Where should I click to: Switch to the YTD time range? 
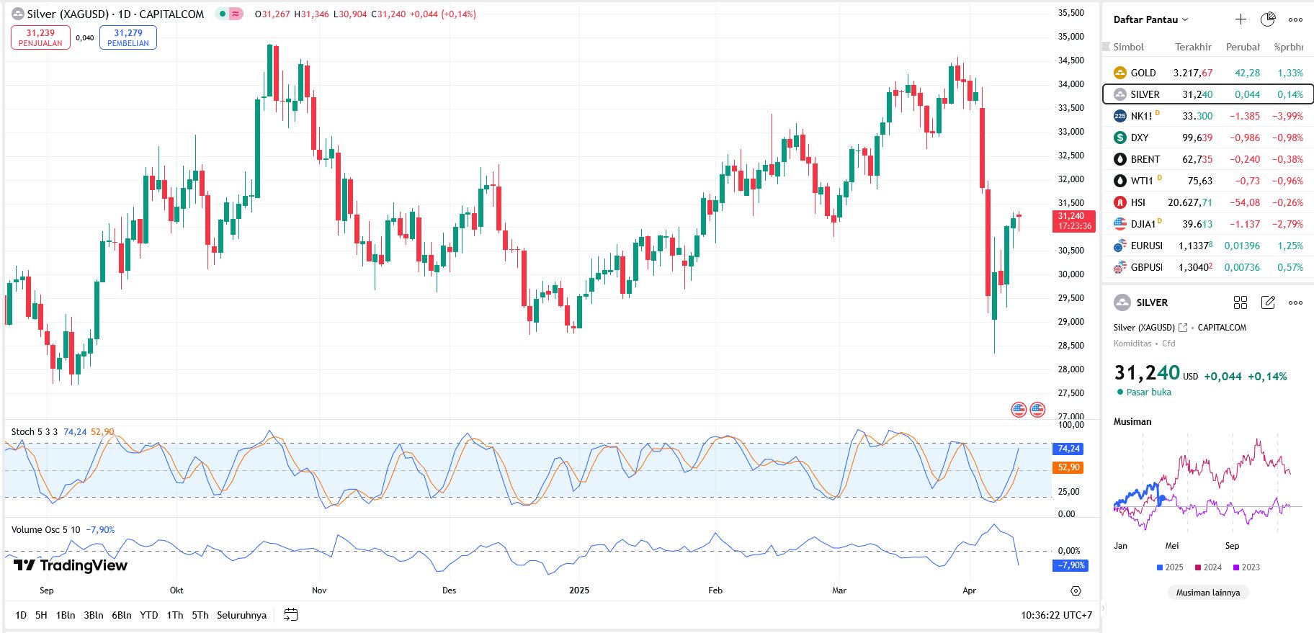pyautogui.click(x=148, y=615)
